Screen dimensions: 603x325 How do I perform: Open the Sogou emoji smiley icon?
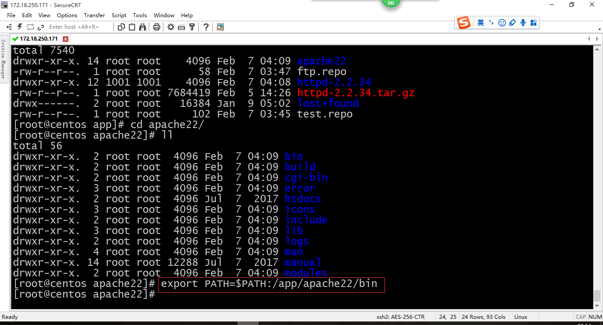point(502,23)
